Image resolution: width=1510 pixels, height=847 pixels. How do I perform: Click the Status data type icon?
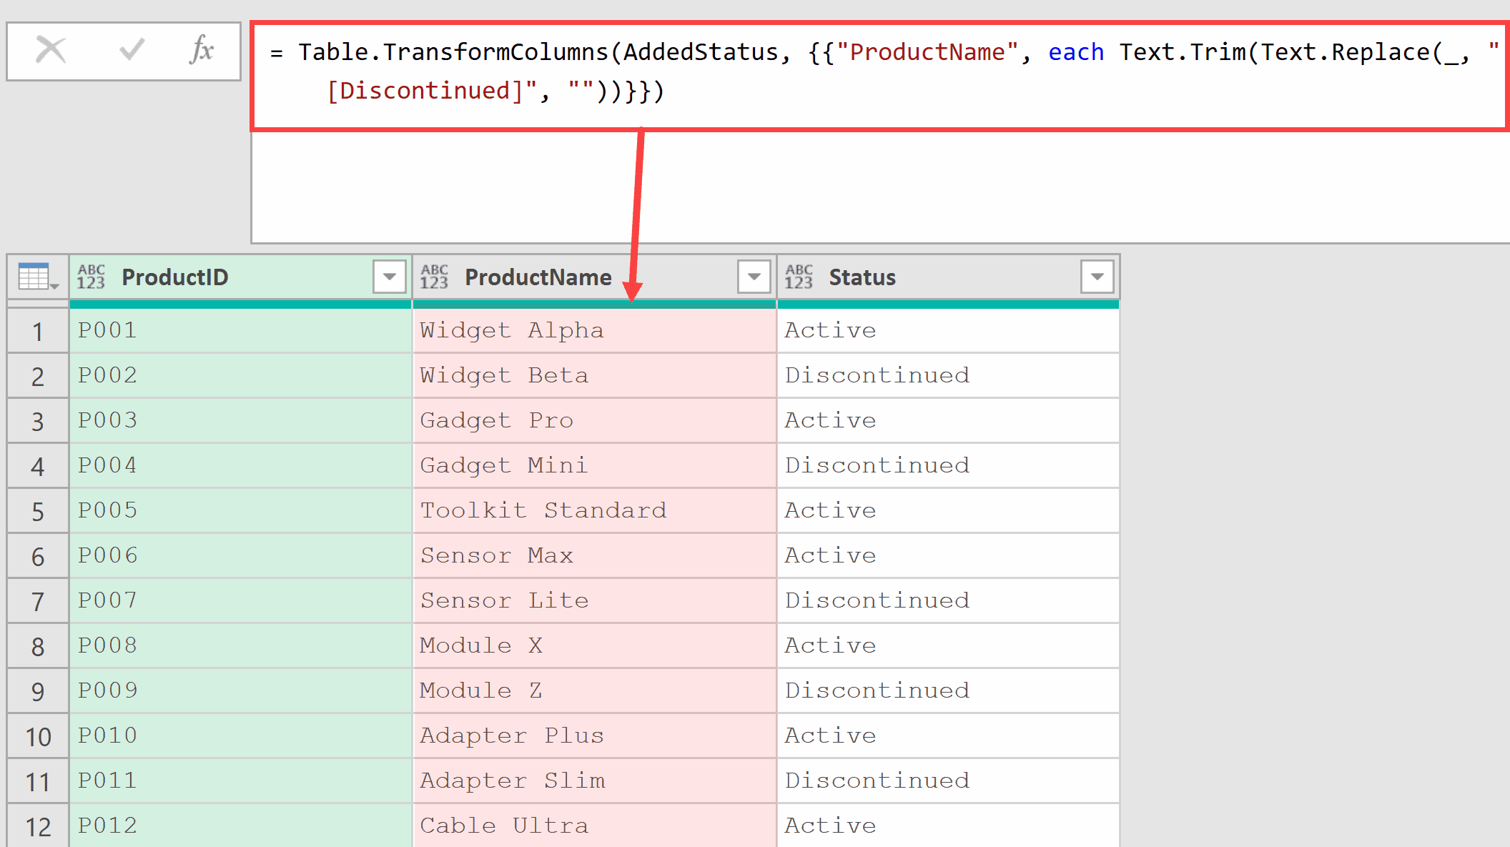pyautogui.click(x=799, y=277)
